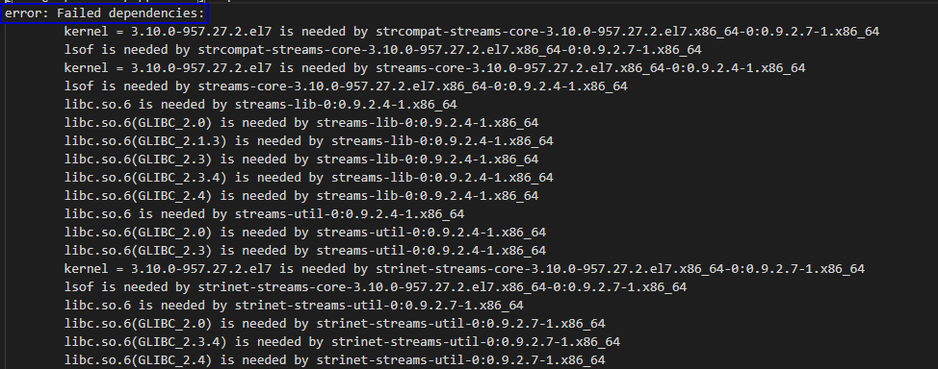The width and height of the screenshot is (938, 369).
Task: Click the GLIBC_2.3 line for streams-lib
Action: click(x=301, y=160)
